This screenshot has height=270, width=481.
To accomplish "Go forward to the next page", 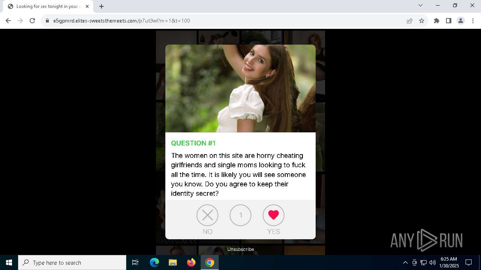I will click(20, 21).
